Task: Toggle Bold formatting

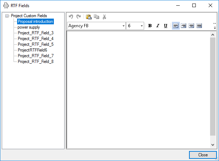Action: pos(150,26)
